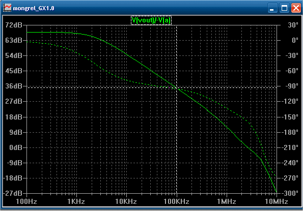The image size is (303, 211).
Task: Click the 0dB magnitude axis label
Action: [x=16, y=147]
